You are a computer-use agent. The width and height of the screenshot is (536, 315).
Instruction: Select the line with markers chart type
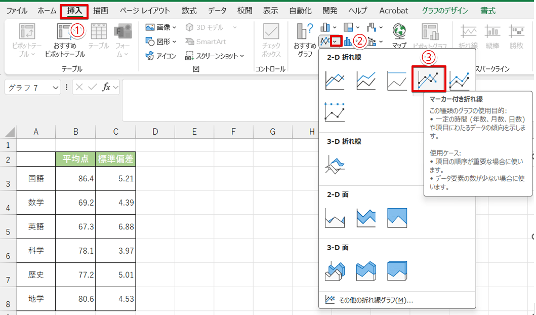pos(428,80)
